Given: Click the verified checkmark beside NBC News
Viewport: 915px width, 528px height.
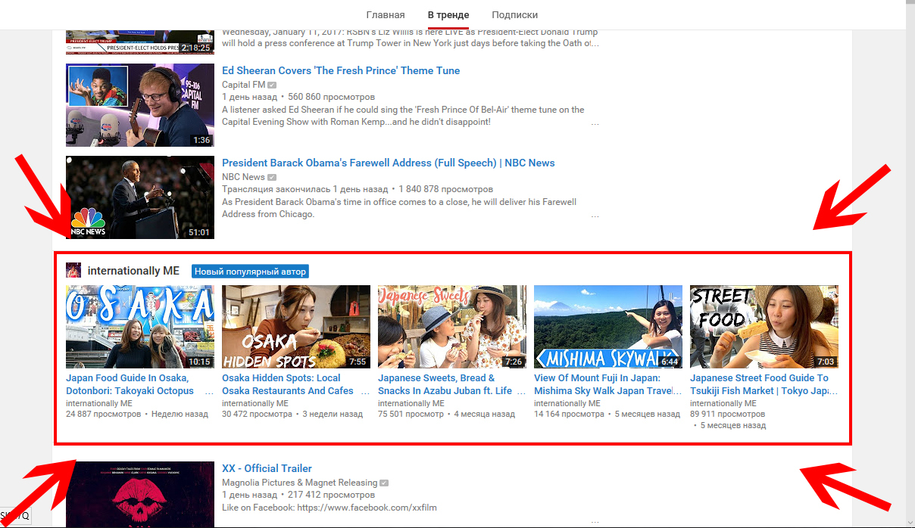Looking at the screenshot, I should (x=272, y=177).
